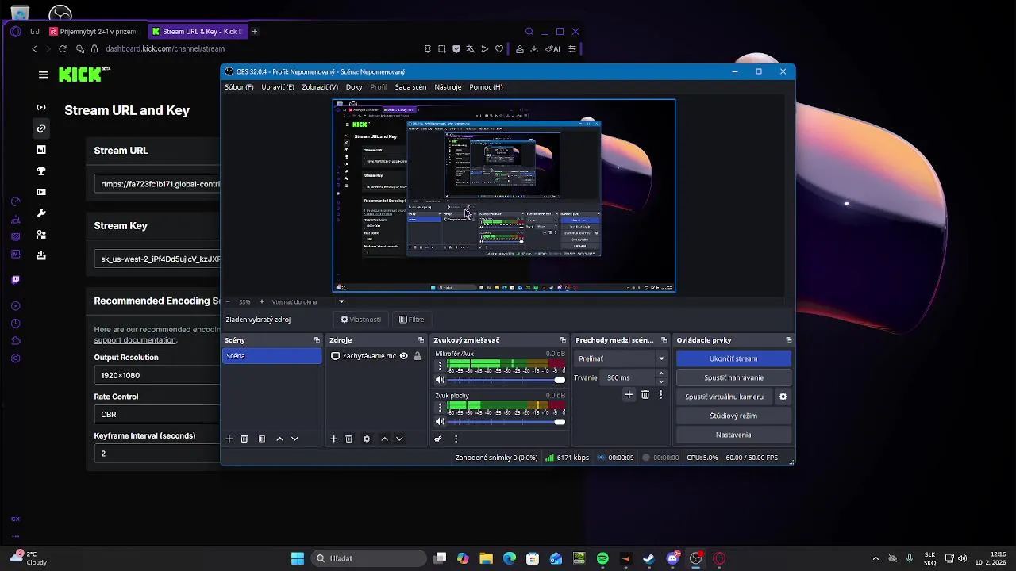Open the Rate Control CBR field

[157, 414]
